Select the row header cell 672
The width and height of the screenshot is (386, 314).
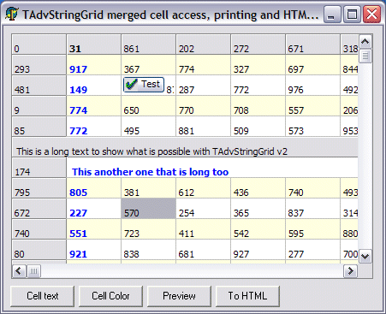click(x=39, y=209)
